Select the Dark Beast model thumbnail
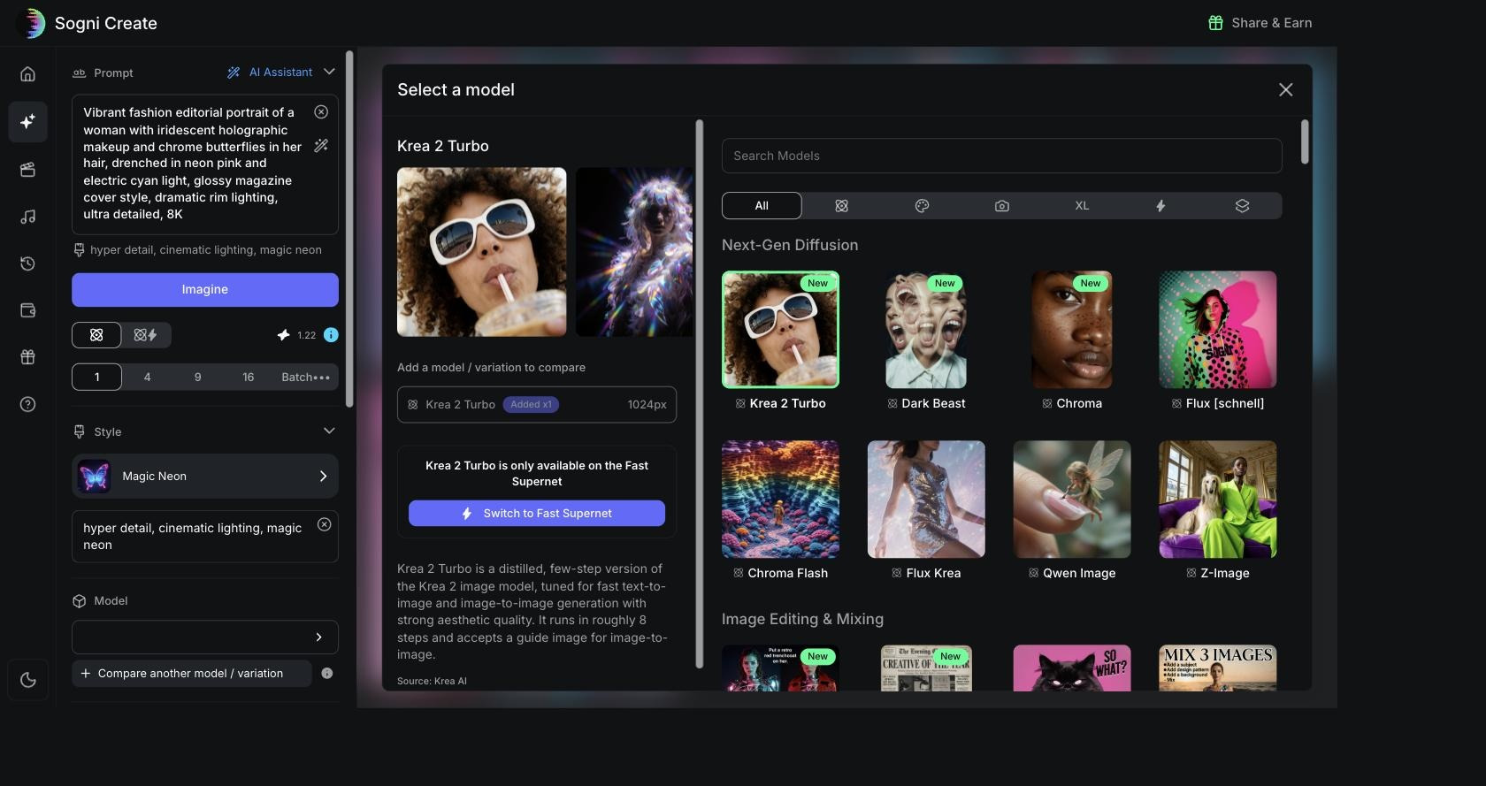1486x786 pixels. (926, 330)
